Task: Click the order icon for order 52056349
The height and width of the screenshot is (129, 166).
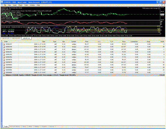Action: click(x=4, y=47)
